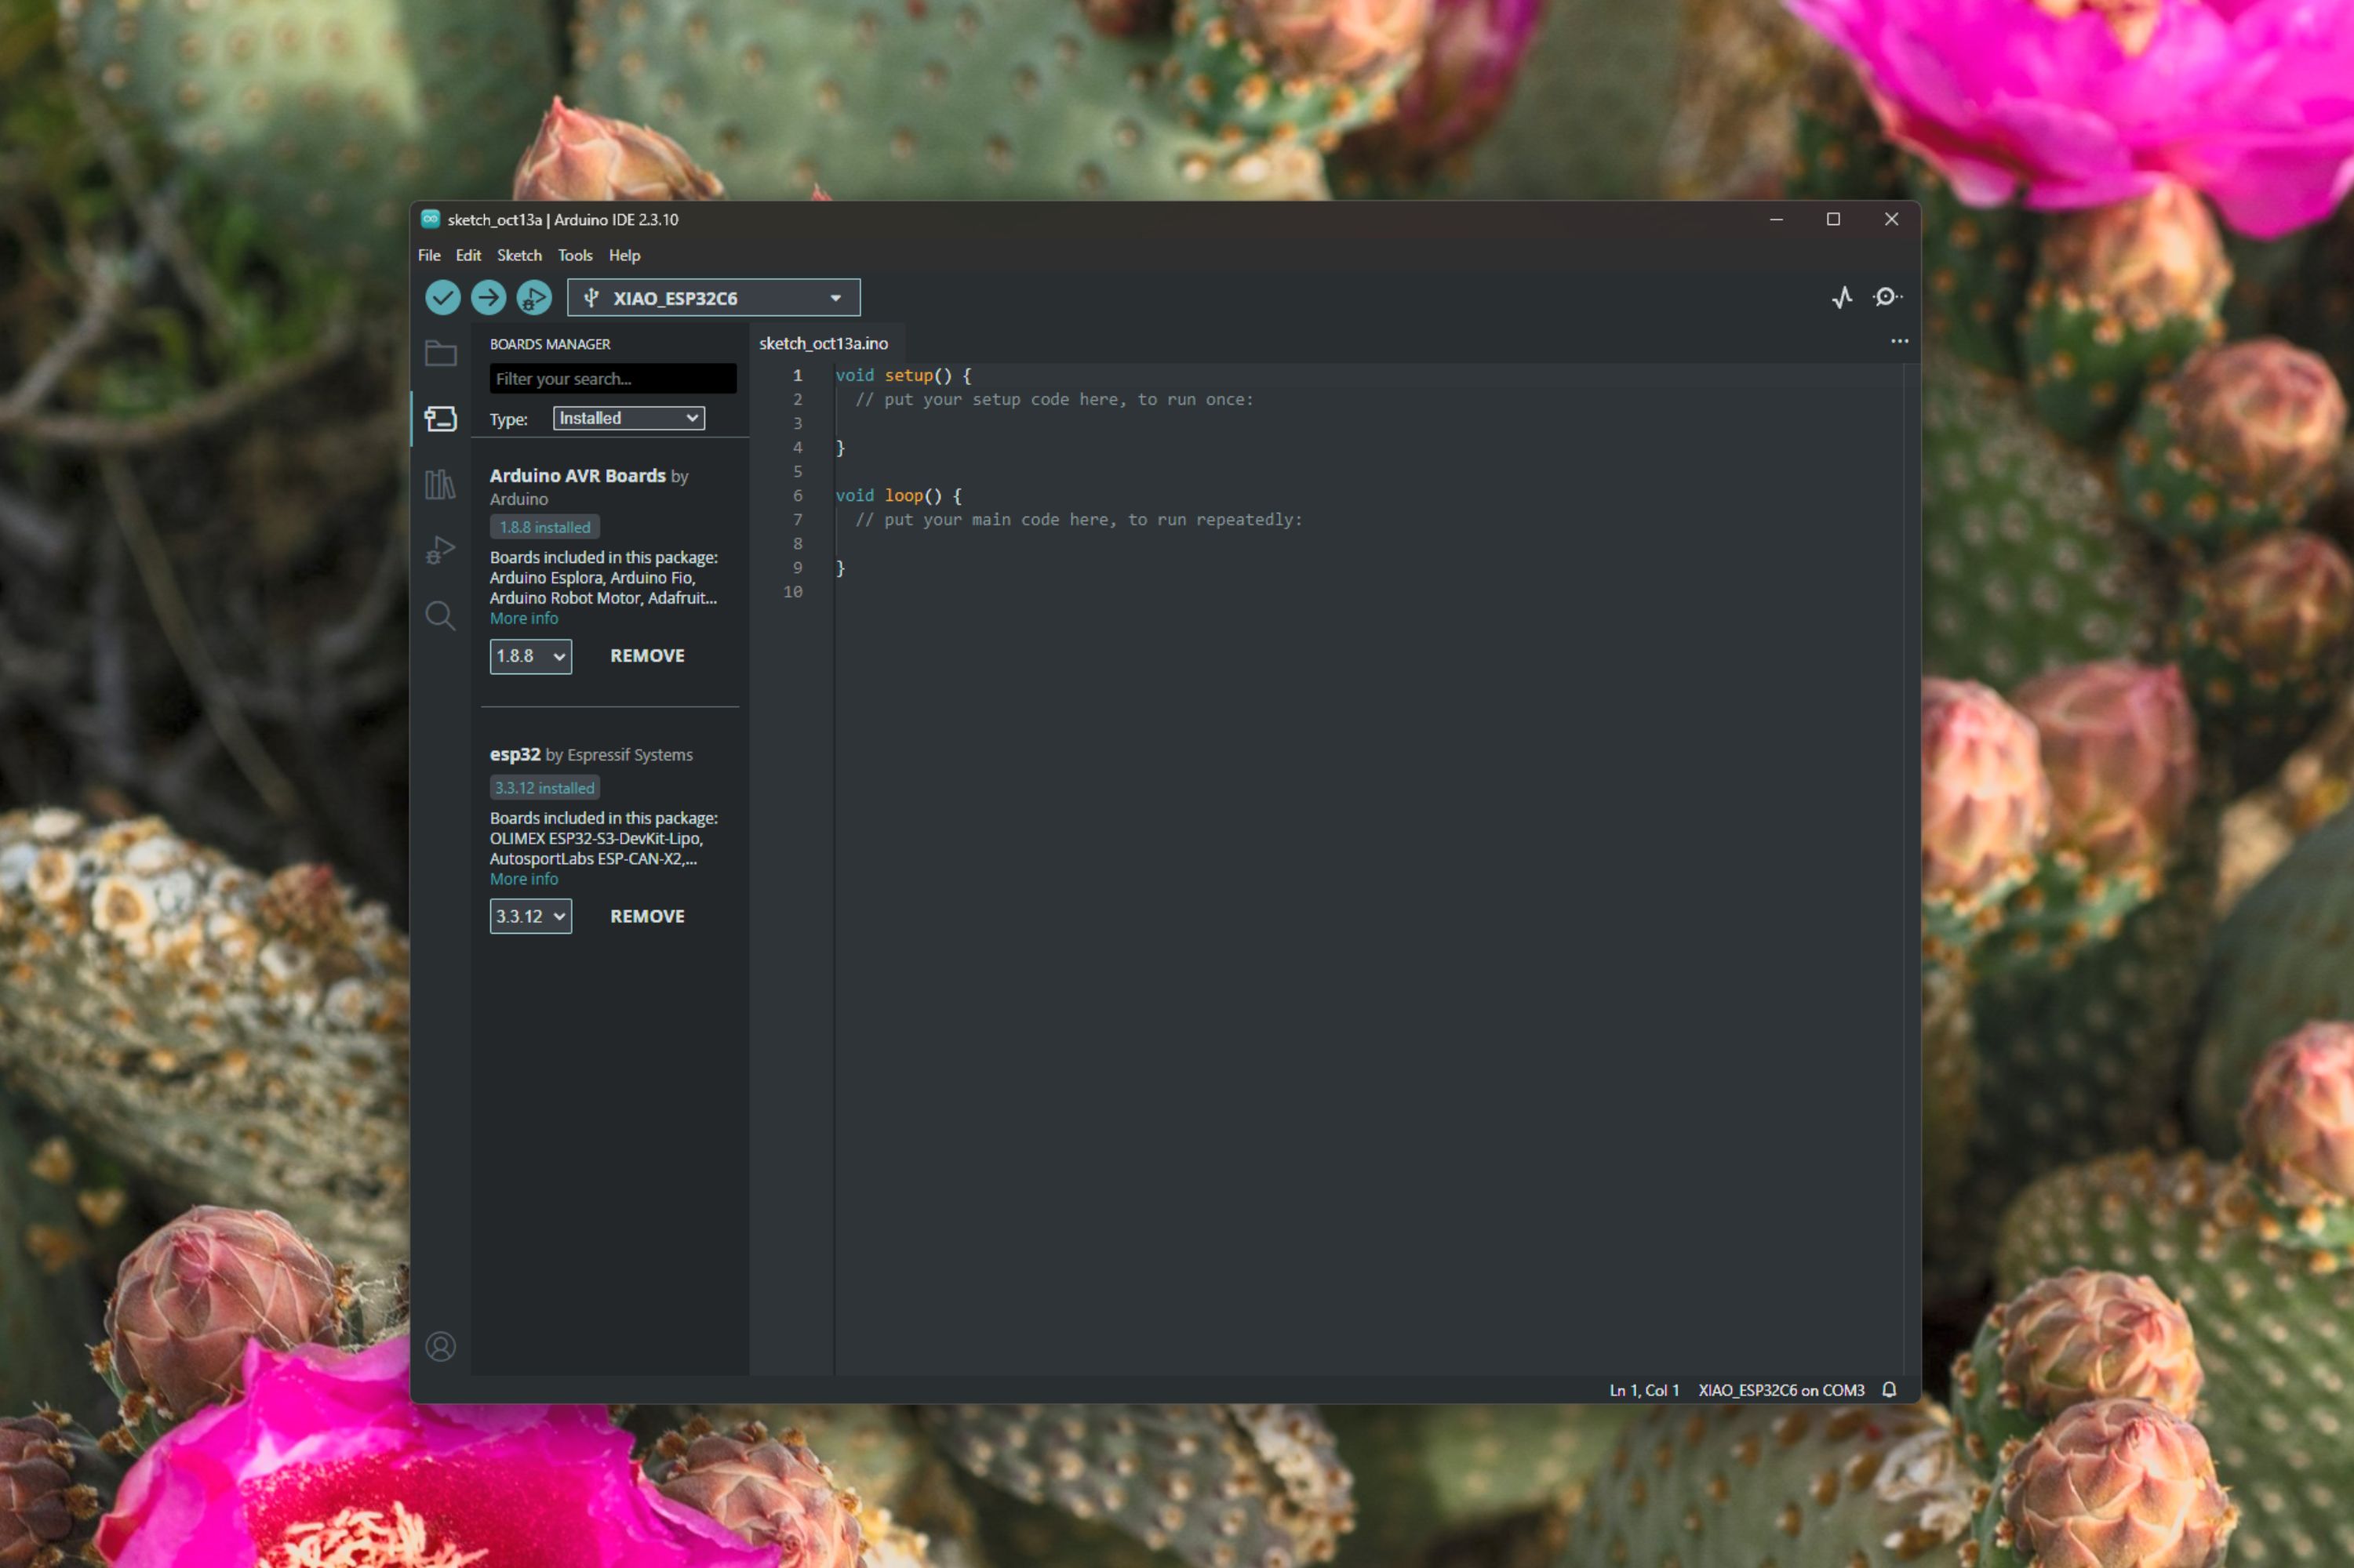Click the Arduino AVR Boards title
2354x1568 pixels.
point(577,476)
